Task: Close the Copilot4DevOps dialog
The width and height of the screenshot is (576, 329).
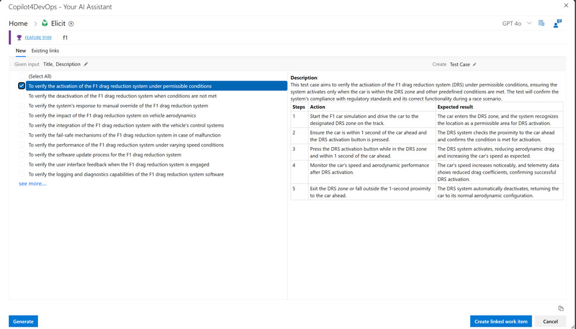Action: tap(566, 5)
